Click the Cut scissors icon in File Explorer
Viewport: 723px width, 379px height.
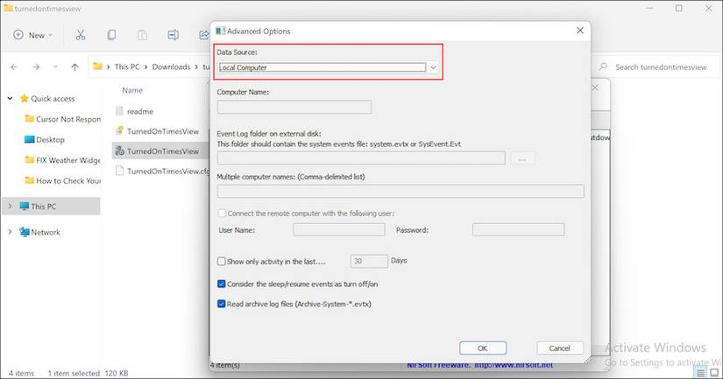point(81,35)
